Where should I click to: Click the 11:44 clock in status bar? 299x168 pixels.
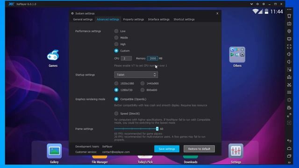277,12
